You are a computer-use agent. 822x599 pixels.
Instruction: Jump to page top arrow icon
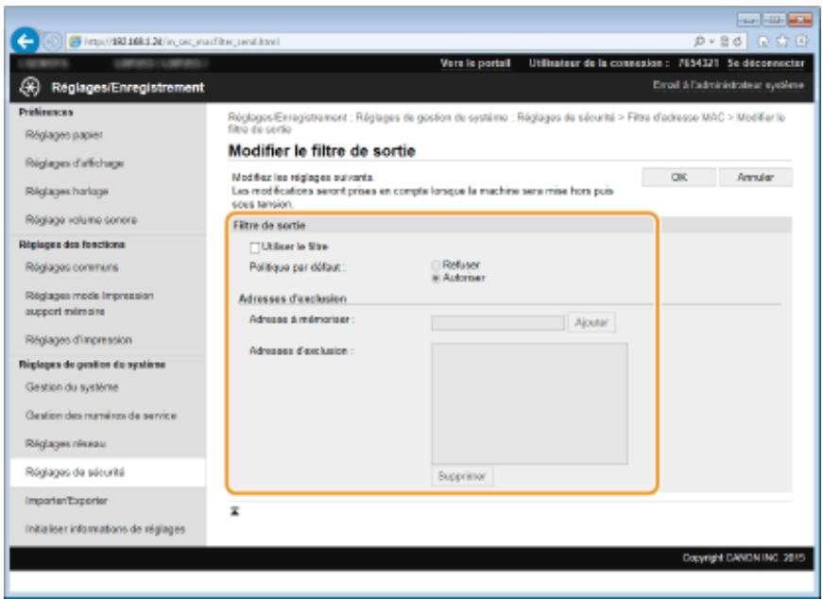[235, 511]
